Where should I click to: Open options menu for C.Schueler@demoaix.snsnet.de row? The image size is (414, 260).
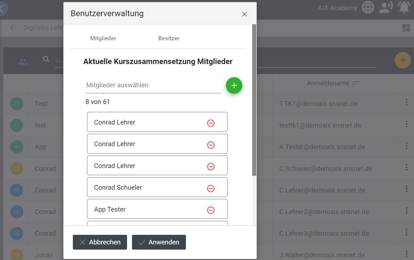point(406,167)
